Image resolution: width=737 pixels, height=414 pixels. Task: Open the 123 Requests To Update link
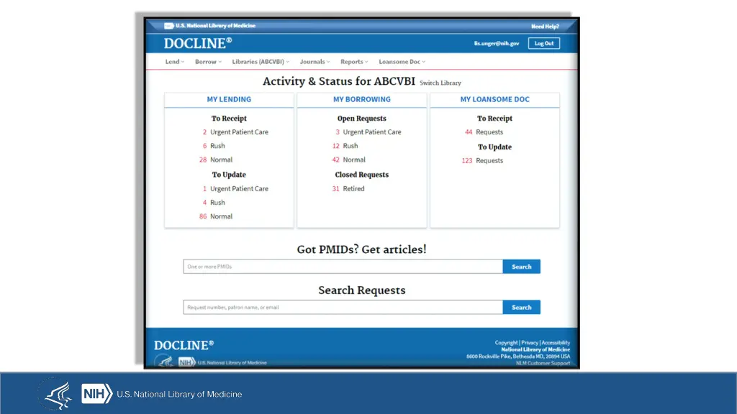(x=482, y=161)
